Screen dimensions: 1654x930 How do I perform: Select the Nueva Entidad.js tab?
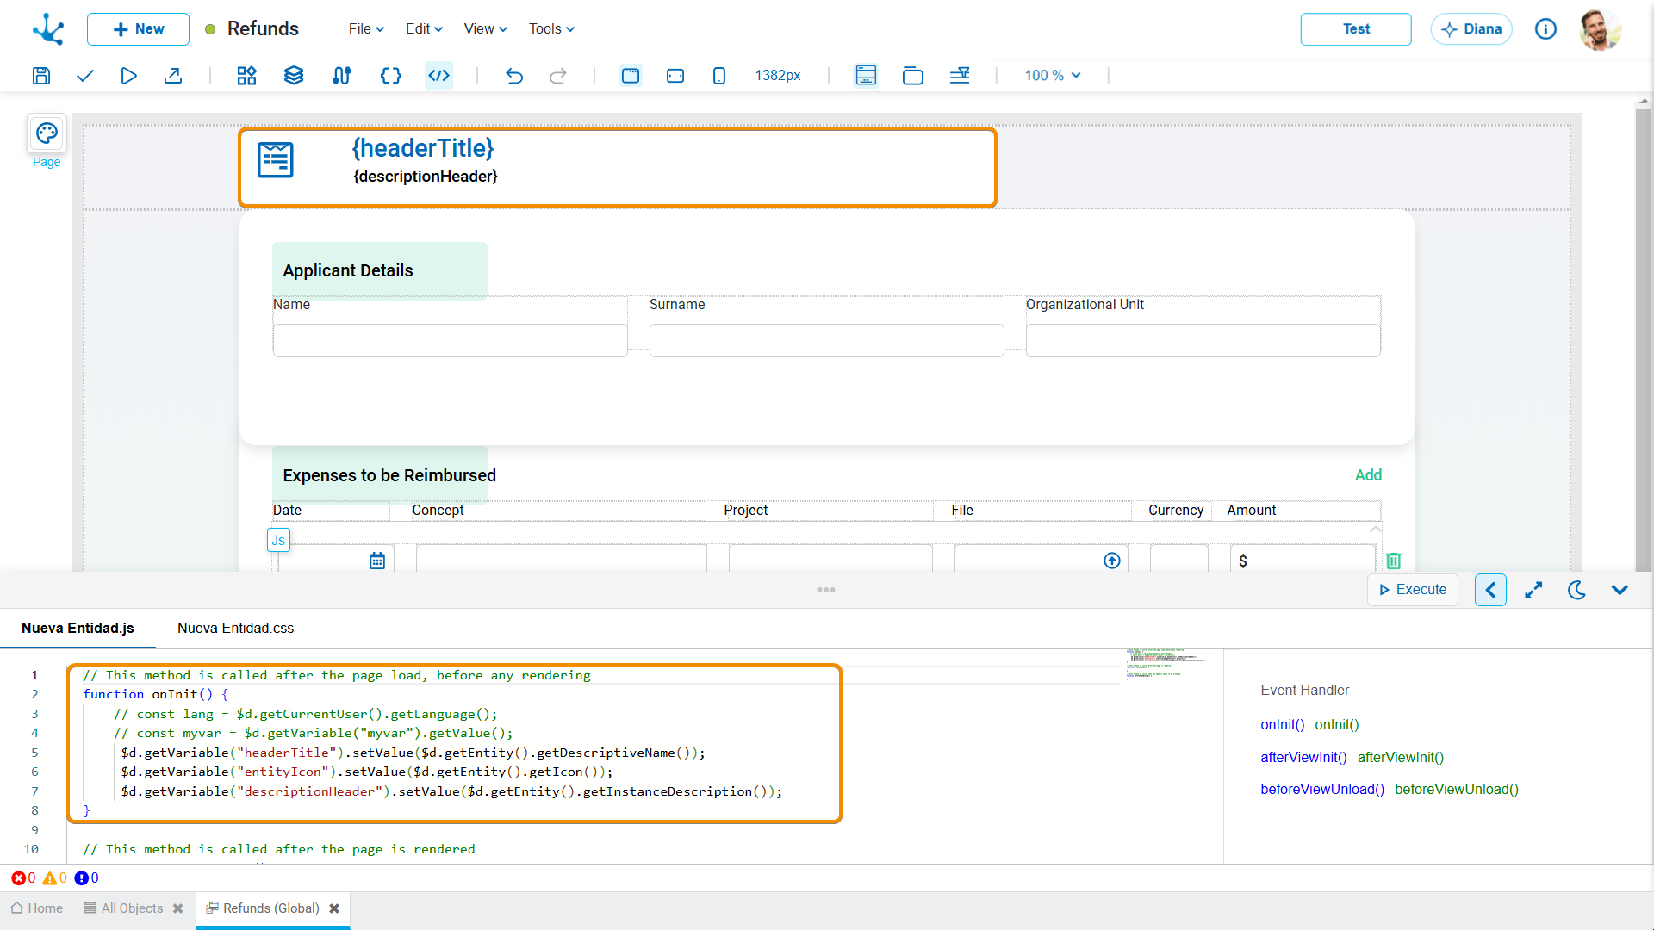point(78,629)
